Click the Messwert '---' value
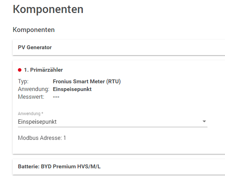This screenshot has height=188, width=225. tap(56, 97)
